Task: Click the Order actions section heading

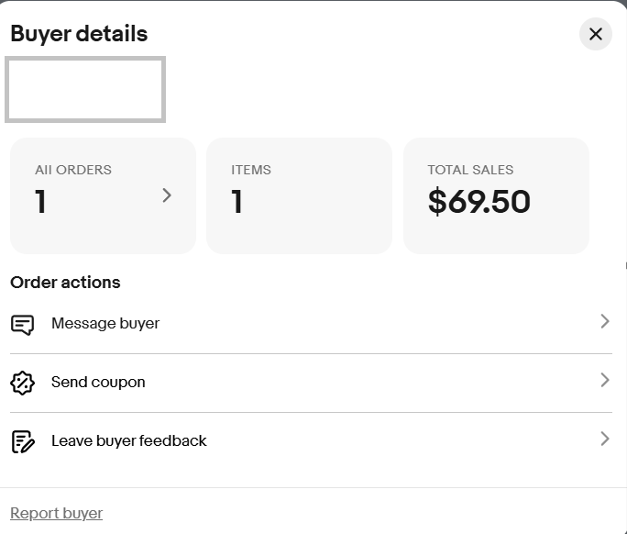Action: click(65, 282)
